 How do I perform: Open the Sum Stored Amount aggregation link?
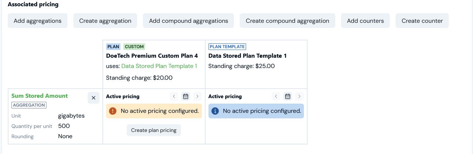point(40,96)
